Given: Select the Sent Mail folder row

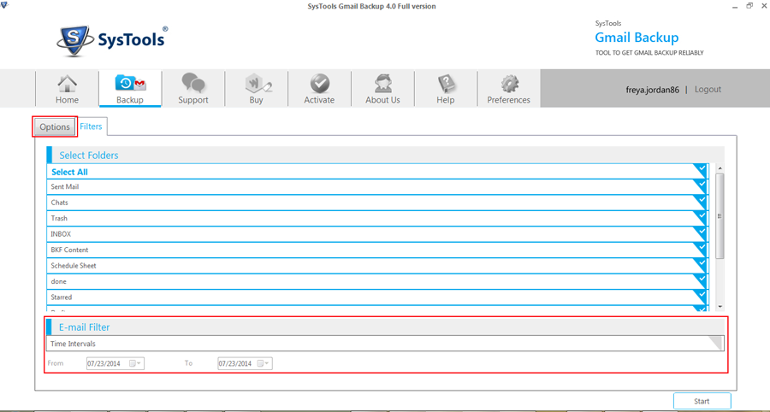Looking at the screenshot, I should [x=377, y=187].
